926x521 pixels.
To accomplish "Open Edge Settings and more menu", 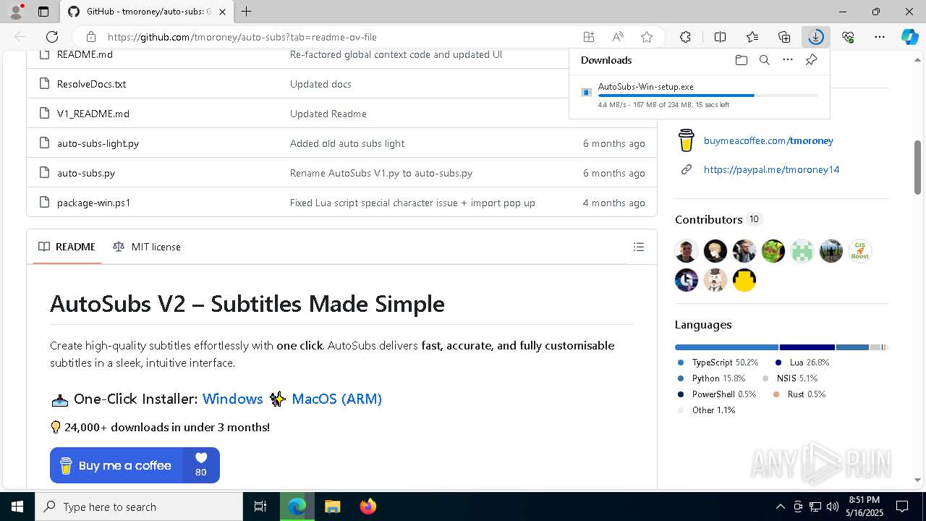I will click(880, 37).
